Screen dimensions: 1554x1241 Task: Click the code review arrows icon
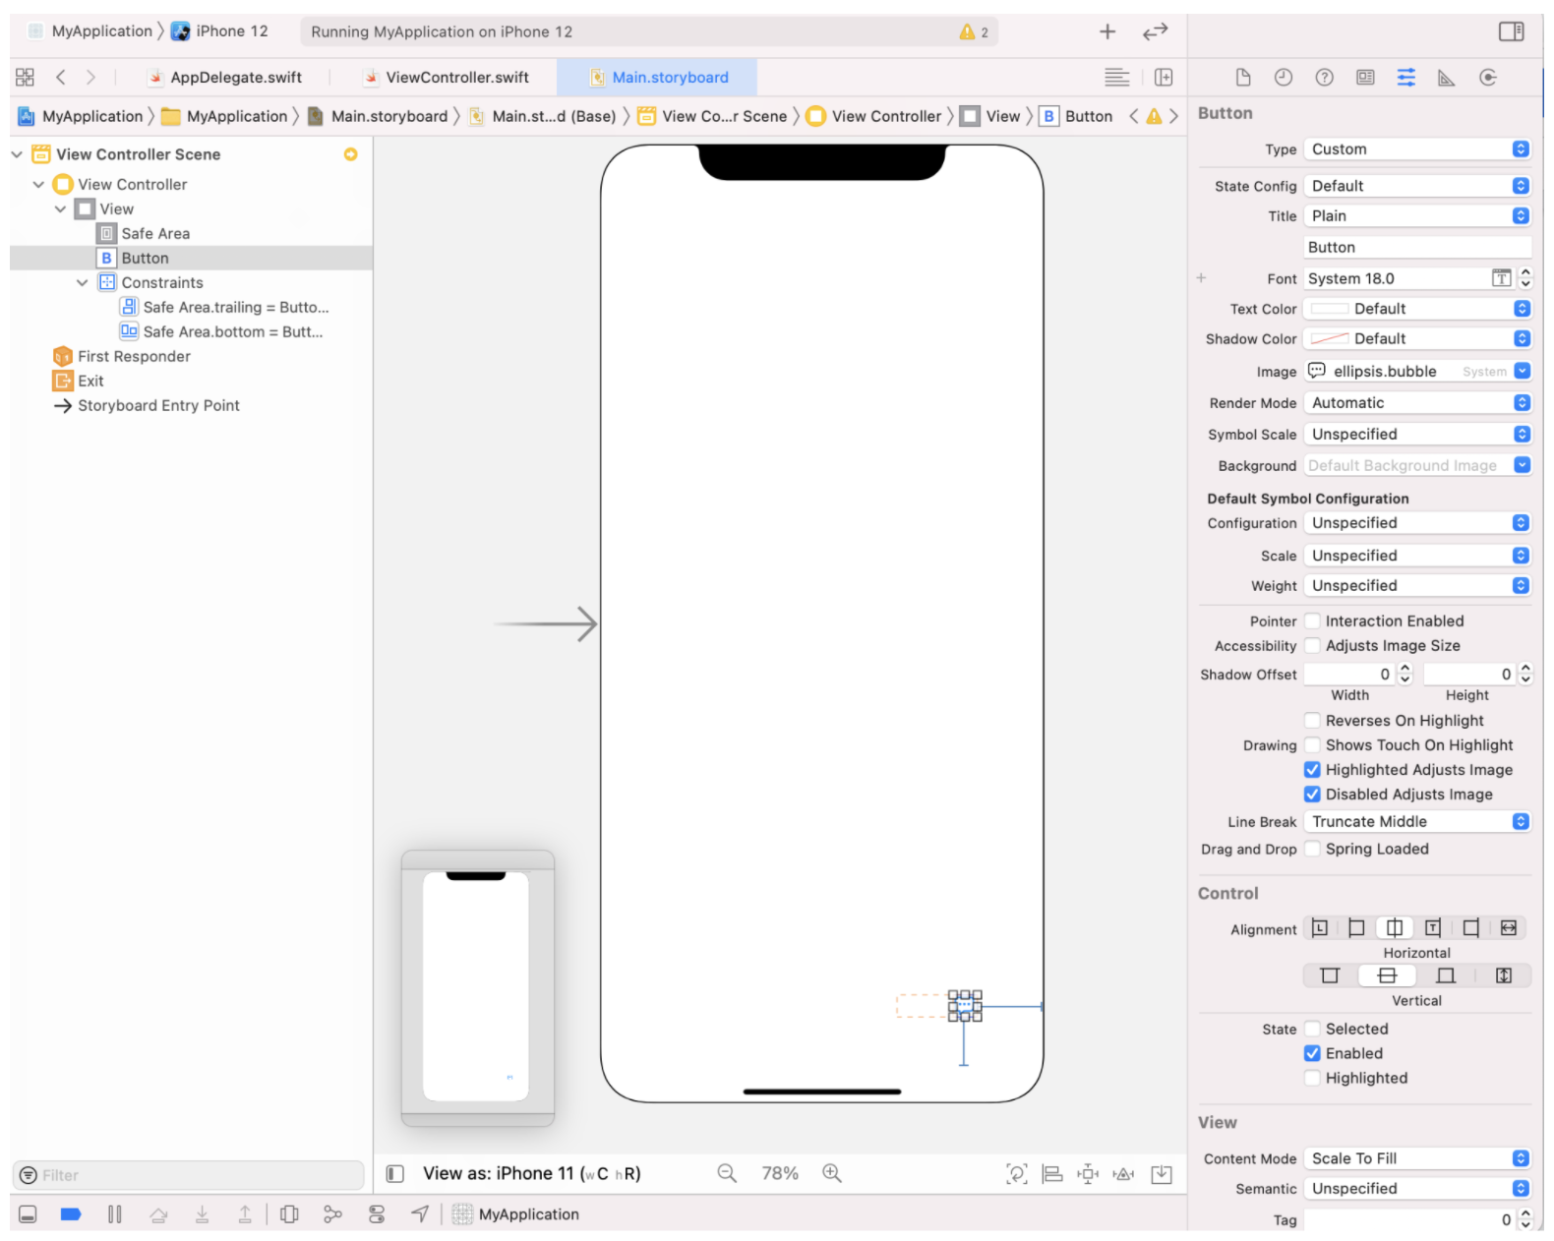1156,31
